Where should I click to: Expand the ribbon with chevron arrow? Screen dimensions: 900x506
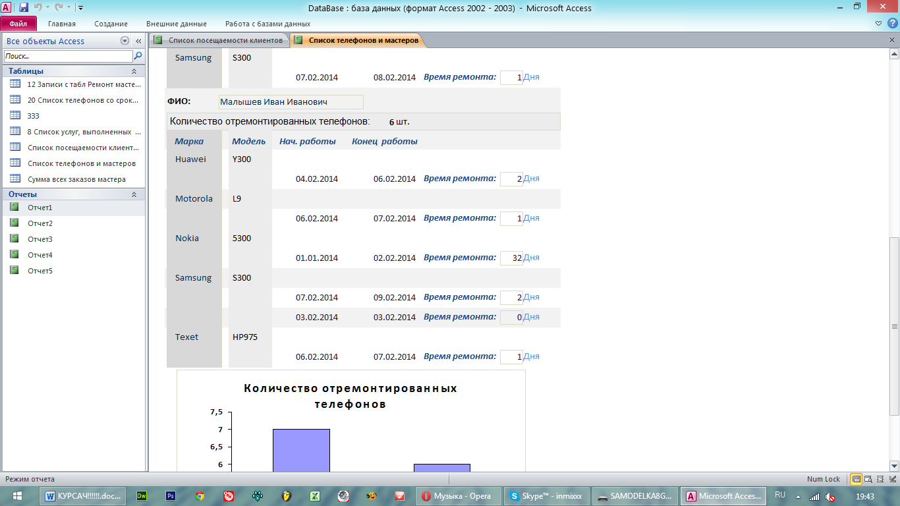pyautogui.click(x=878, y=24)
